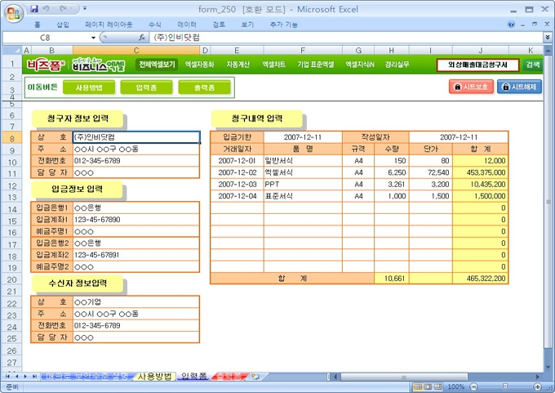This screenshot has height=393, width=555.
Task: Move to the previous sheet tab
Action: coord(16,376)
